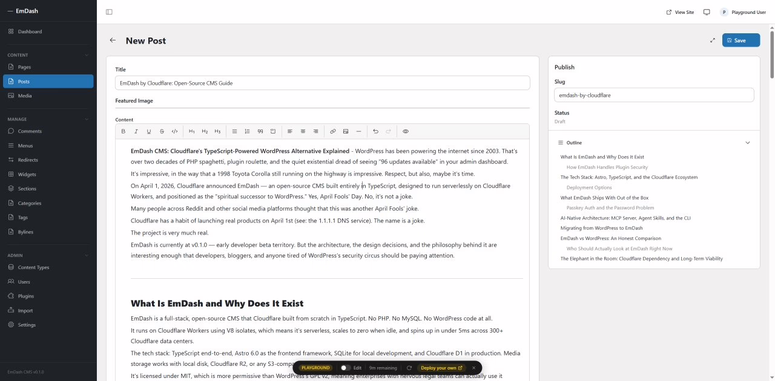This screenshot has width=775, height=381.
Task: Refresh the playground session
Action: (x=409, y=368)
